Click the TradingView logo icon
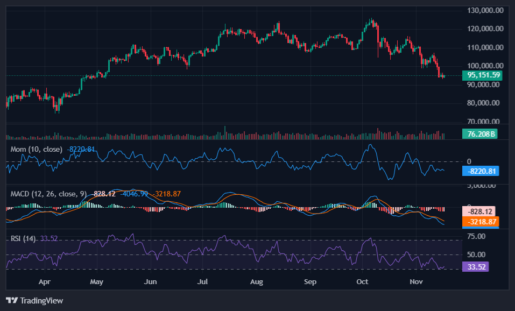 [x=12, y=301]
